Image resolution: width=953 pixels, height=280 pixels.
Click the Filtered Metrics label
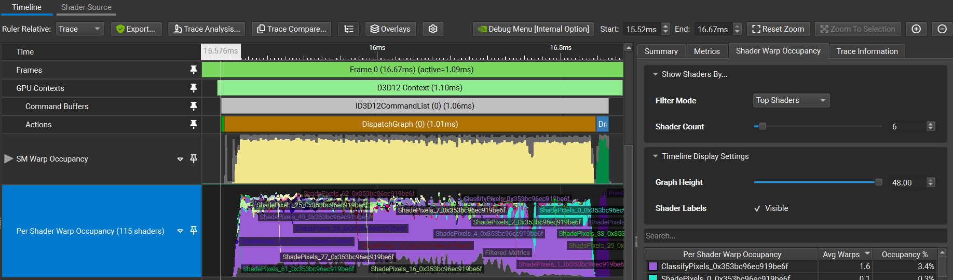click(507, 253)
